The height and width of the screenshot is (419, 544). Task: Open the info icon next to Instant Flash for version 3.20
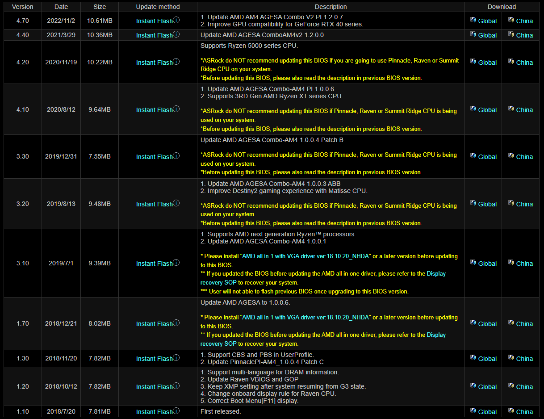176,203
